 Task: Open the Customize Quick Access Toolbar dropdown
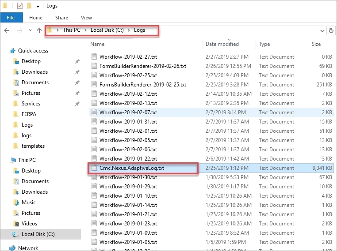[38, 6]
